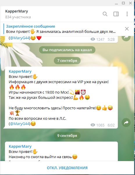This screenshot has width=135, height=175.
Task: Click the 9 сентября date badge
Action: click(67, 135)
